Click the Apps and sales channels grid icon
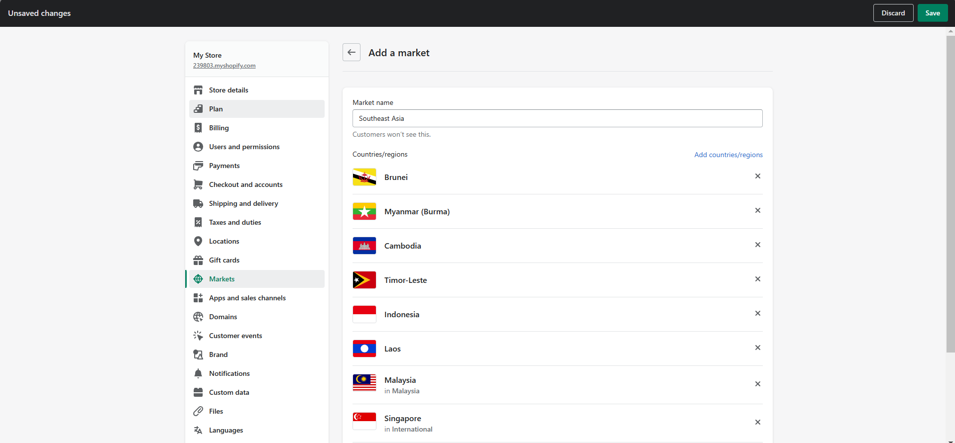Viewport: 955px width, 443px height. (198, 298)
